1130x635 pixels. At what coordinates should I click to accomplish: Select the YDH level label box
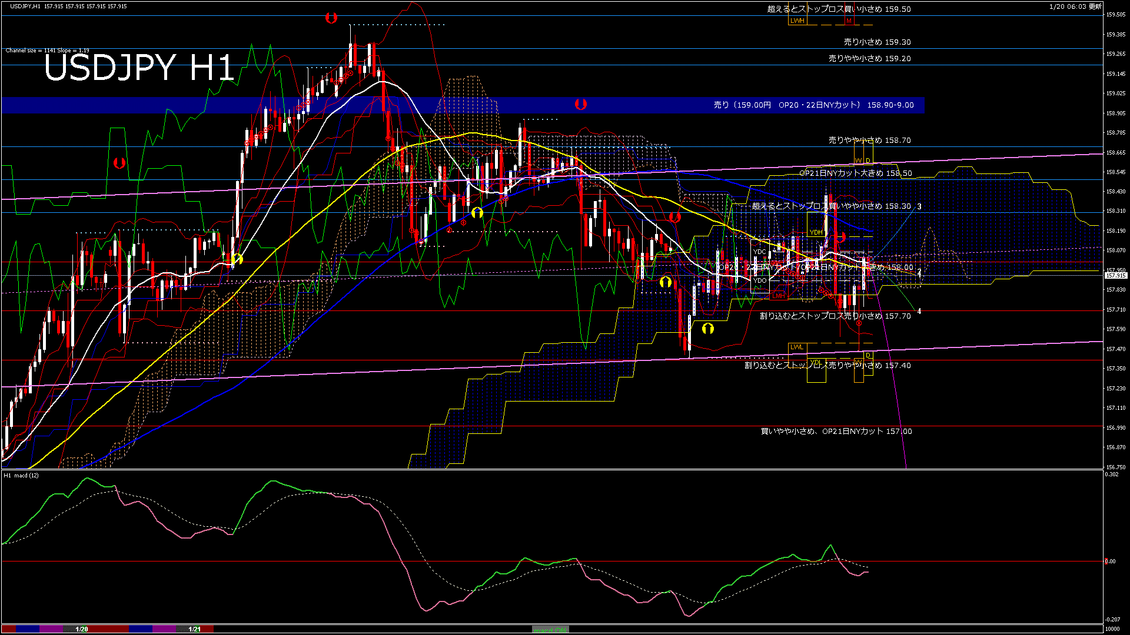816,233
